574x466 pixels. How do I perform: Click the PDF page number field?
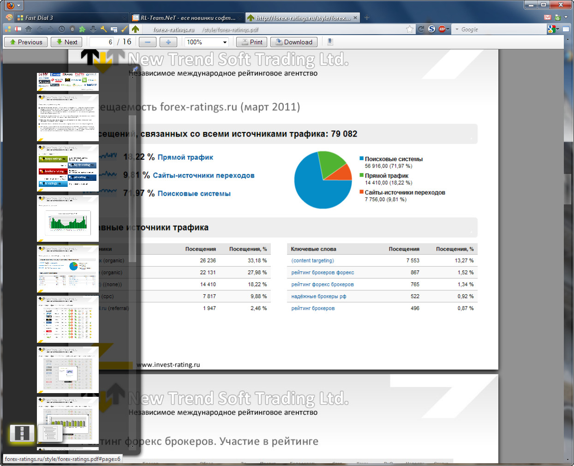pos(102,42)
